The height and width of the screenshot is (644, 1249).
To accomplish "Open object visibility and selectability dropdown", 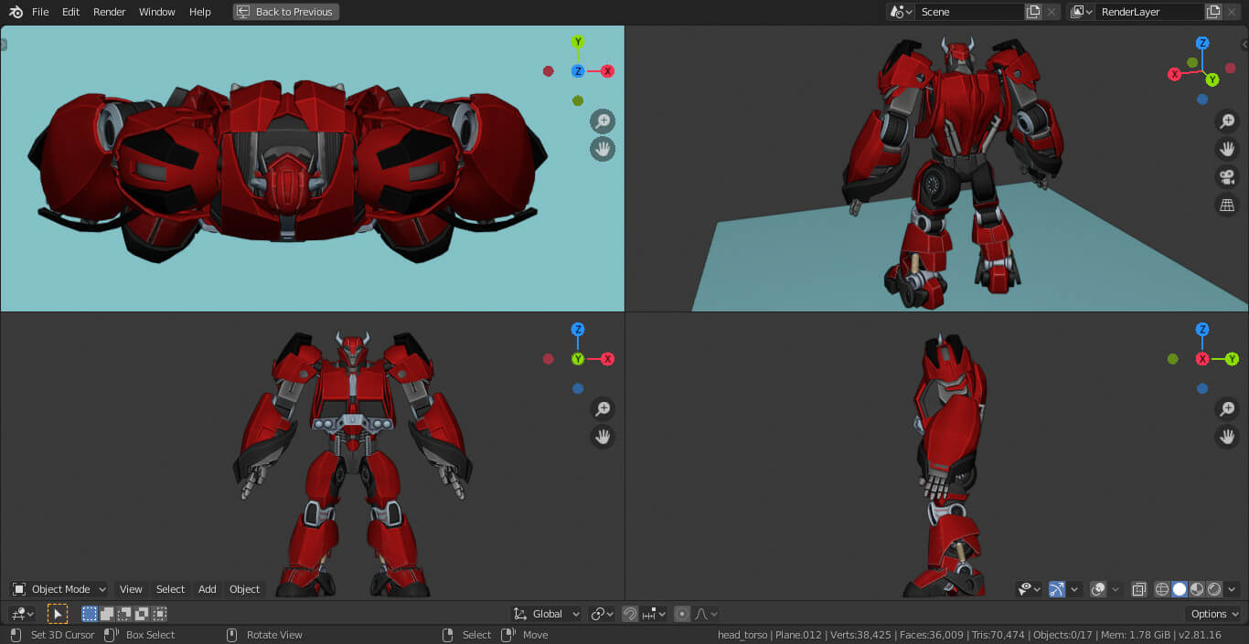I will coord(1030,589).
